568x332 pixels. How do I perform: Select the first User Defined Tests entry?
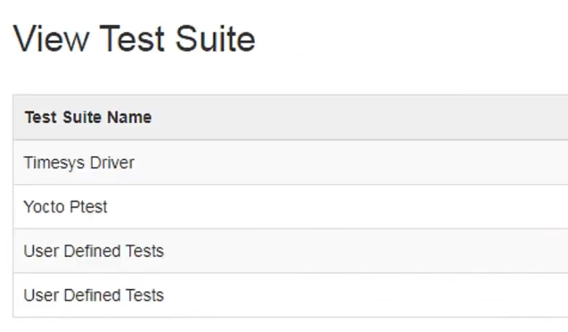(x=94, y=251)
